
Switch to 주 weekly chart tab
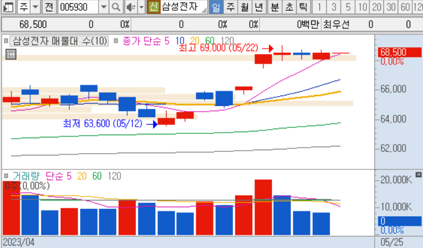pyautogui.click(x=230, y=7)
